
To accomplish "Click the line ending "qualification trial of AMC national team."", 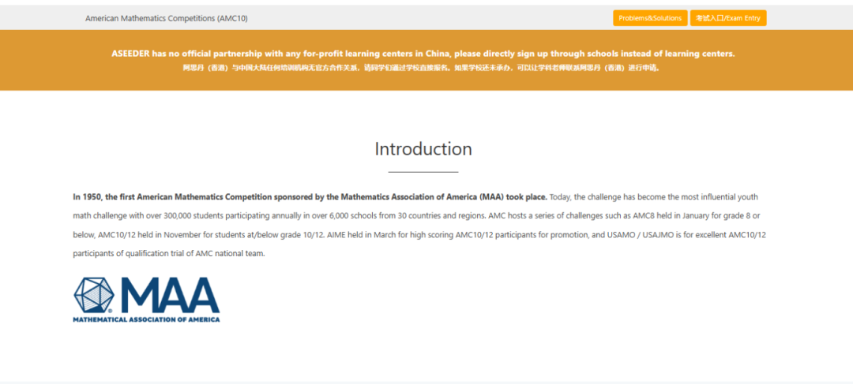I will coord(169,254).
